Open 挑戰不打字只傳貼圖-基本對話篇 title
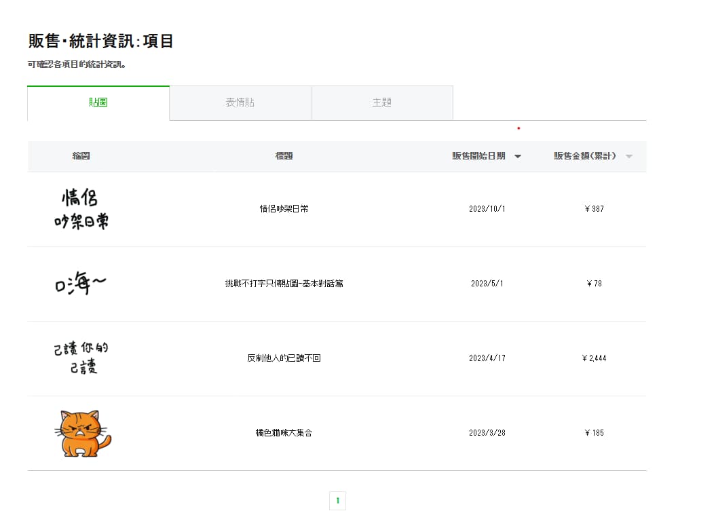716x511 pixels. (x=284, y=284)
